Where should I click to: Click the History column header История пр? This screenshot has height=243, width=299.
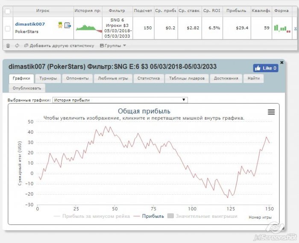point(88,11)
